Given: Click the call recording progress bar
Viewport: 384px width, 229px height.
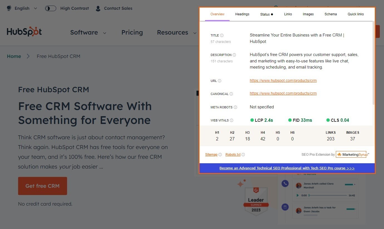Looking at the screenshot, I should (328, 195).
